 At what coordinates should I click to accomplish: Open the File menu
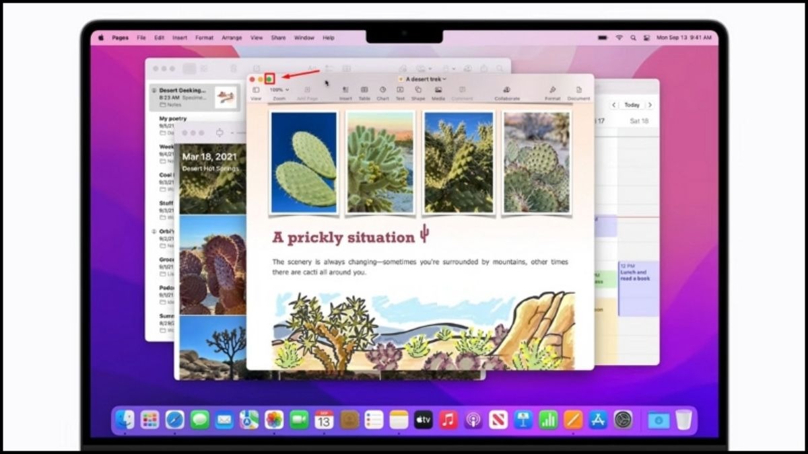click(141, 38)
